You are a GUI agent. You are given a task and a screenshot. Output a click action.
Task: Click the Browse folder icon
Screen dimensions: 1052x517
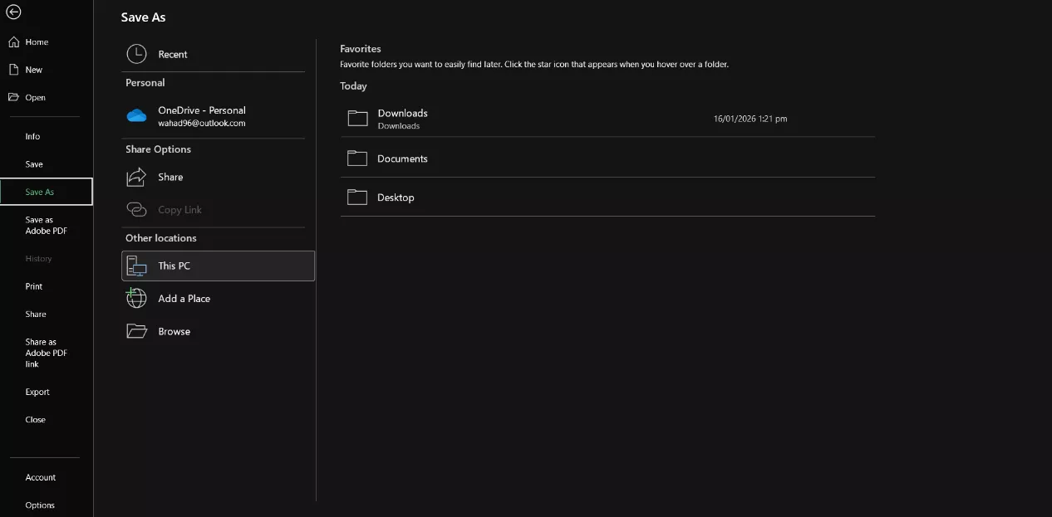[x=136, y=331]
